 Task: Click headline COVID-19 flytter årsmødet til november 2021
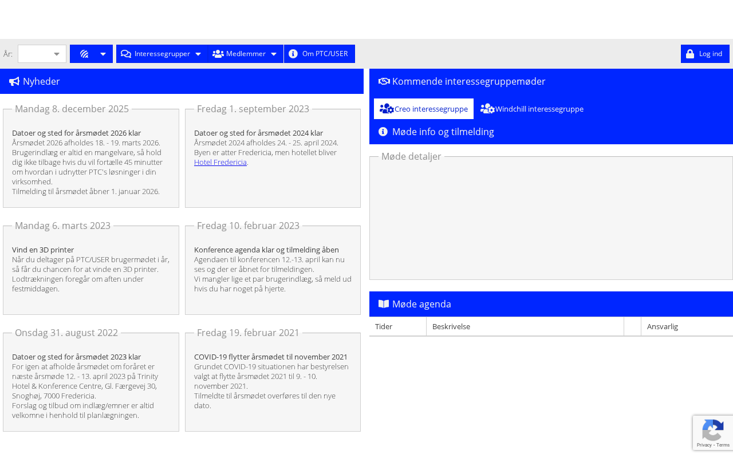pos(271,357)
